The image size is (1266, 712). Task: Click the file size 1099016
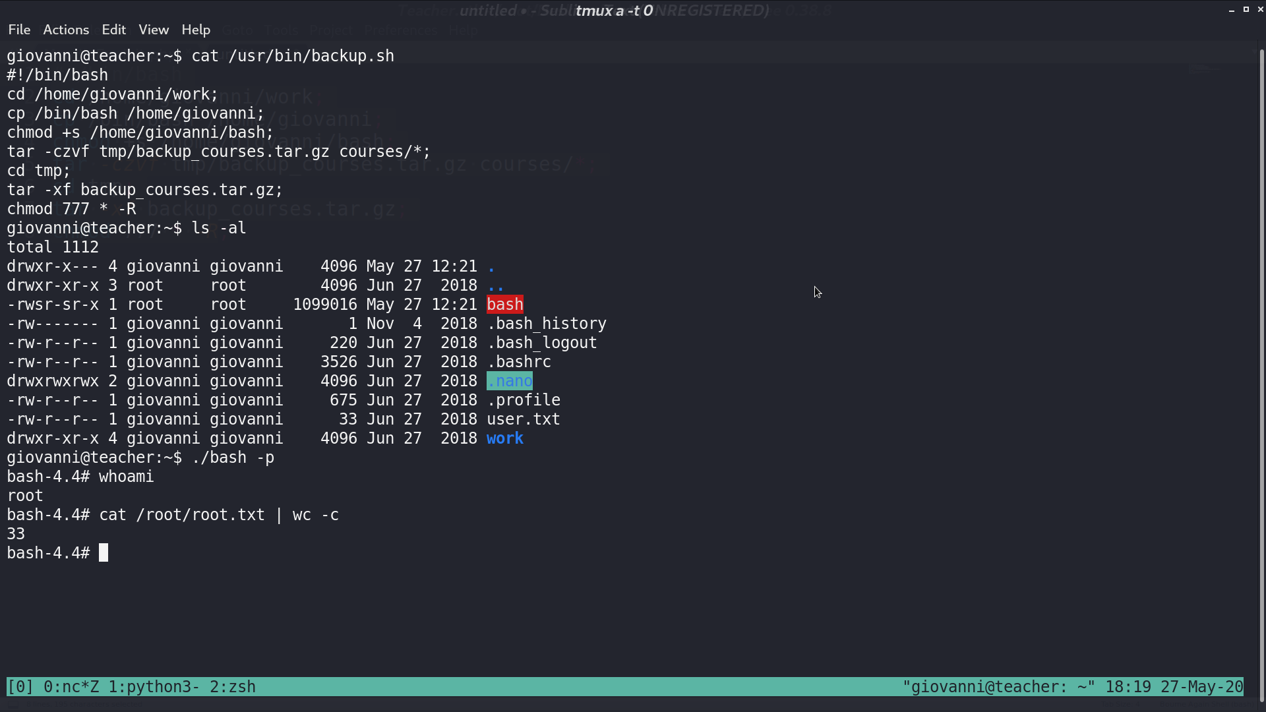coord(325,305)
